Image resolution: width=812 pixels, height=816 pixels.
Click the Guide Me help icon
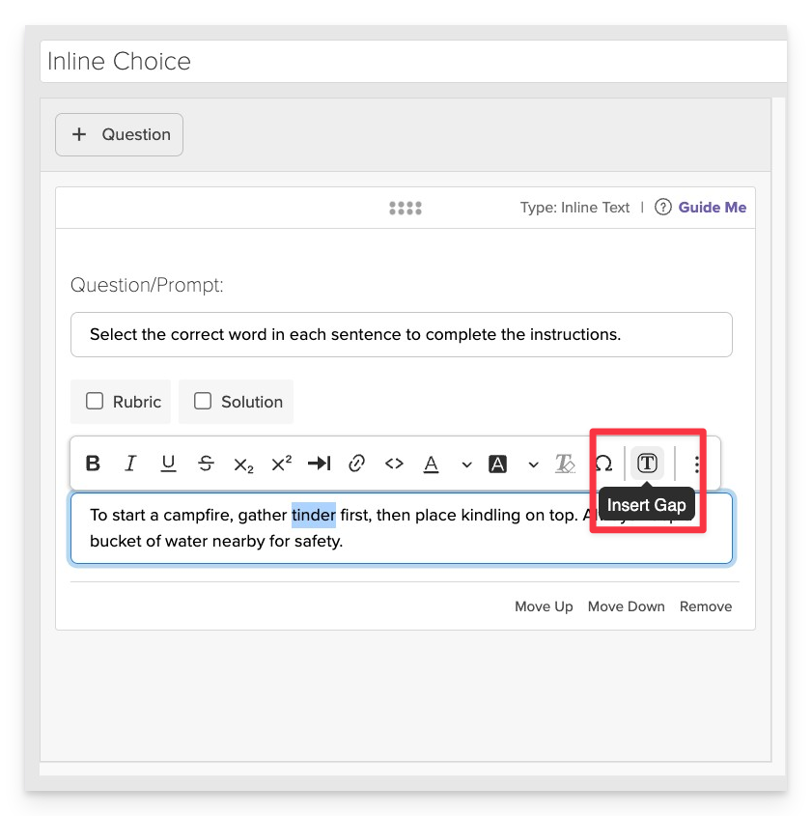[662, 207]
